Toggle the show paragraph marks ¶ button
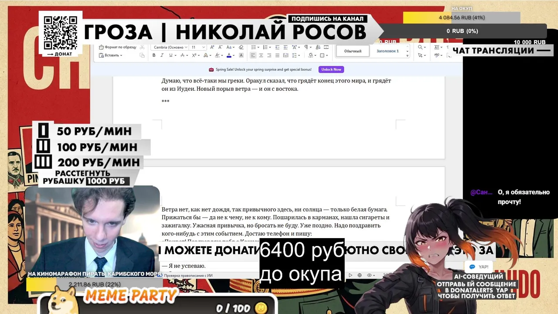 point(306,47)
